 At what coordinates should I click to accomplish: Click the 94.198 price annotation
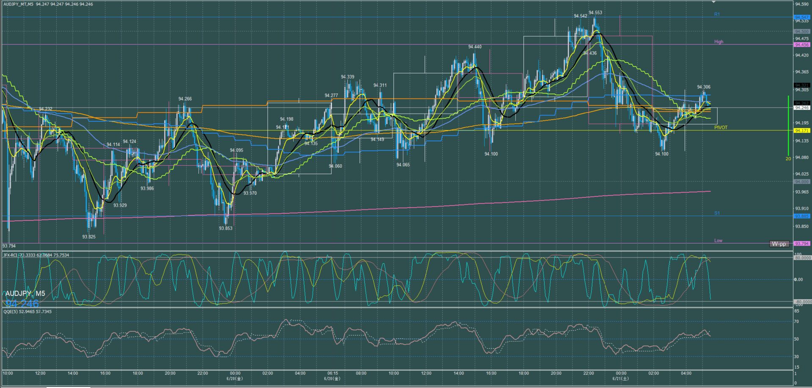286,120
